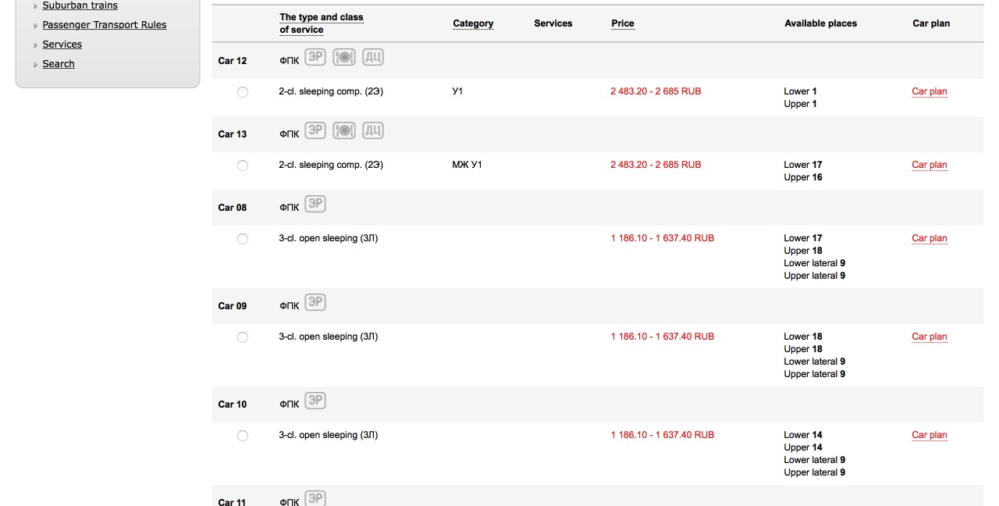This screenshot has height=506, width=999.
Task: View the Car plan for Car 10
Action: 929,435
